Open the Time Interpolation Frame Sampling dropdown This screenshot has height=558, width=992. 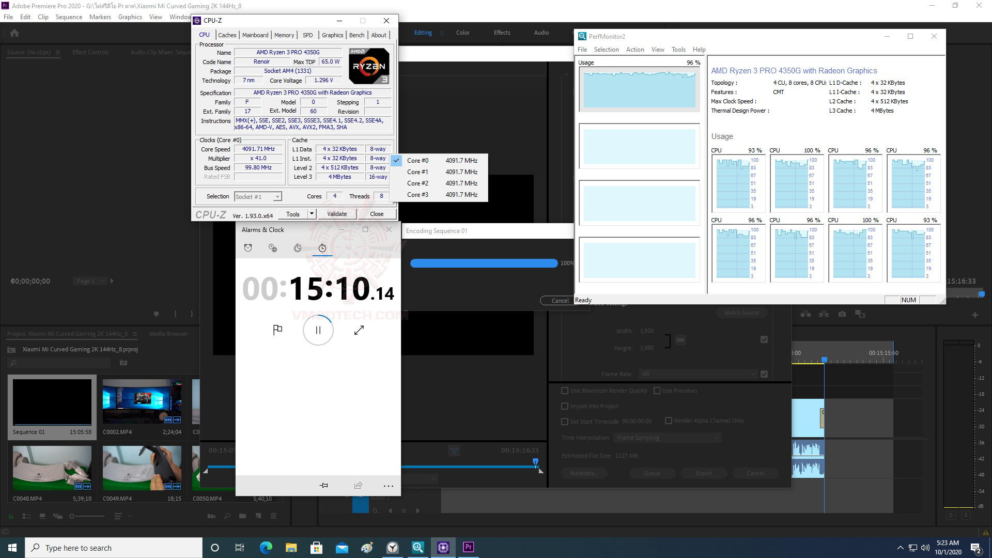668,438
